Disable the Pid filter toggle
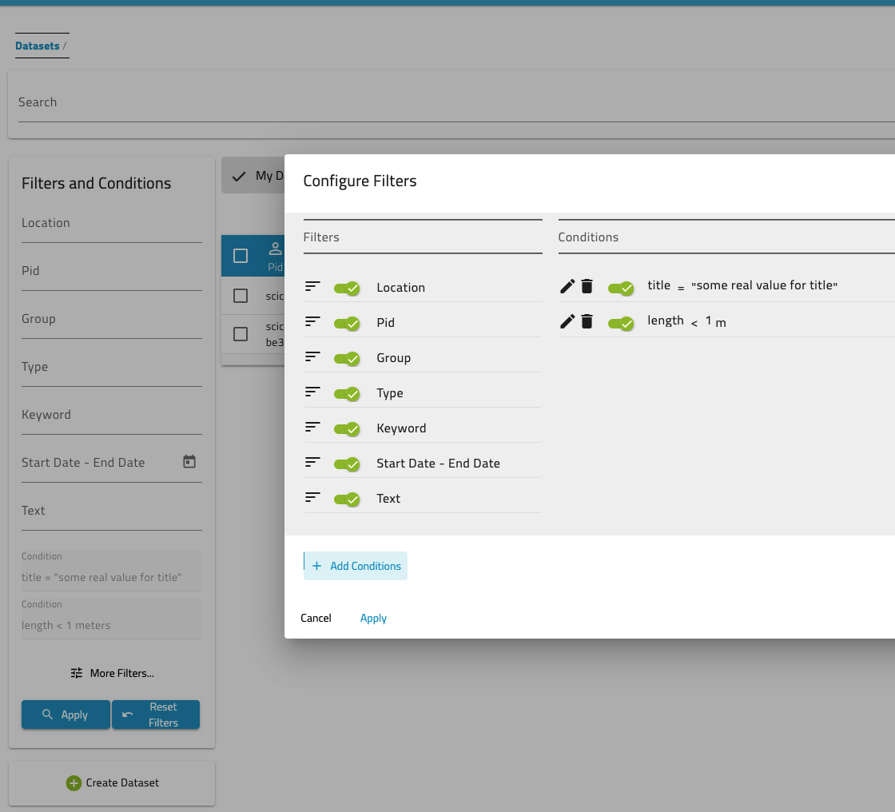 coord(347,323)
